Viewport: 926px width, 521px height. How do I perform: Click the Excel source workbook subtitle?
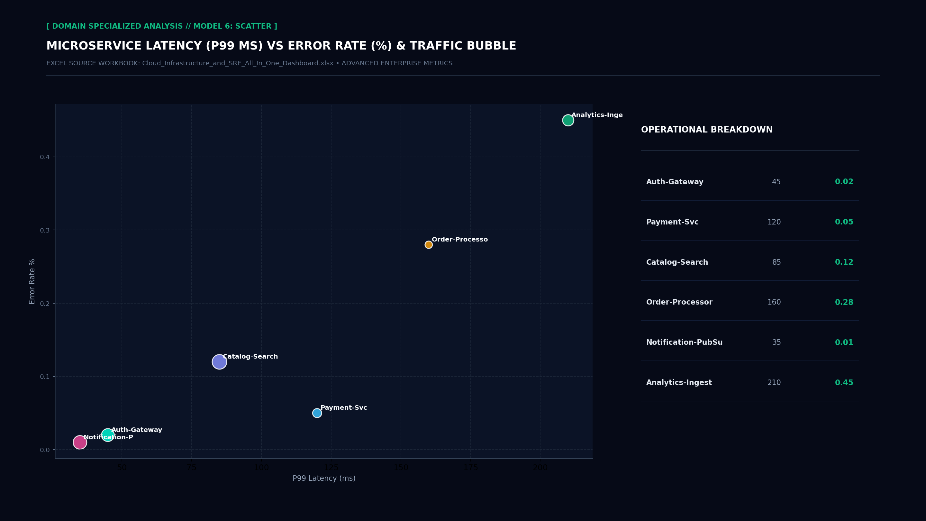pos(250,63)
